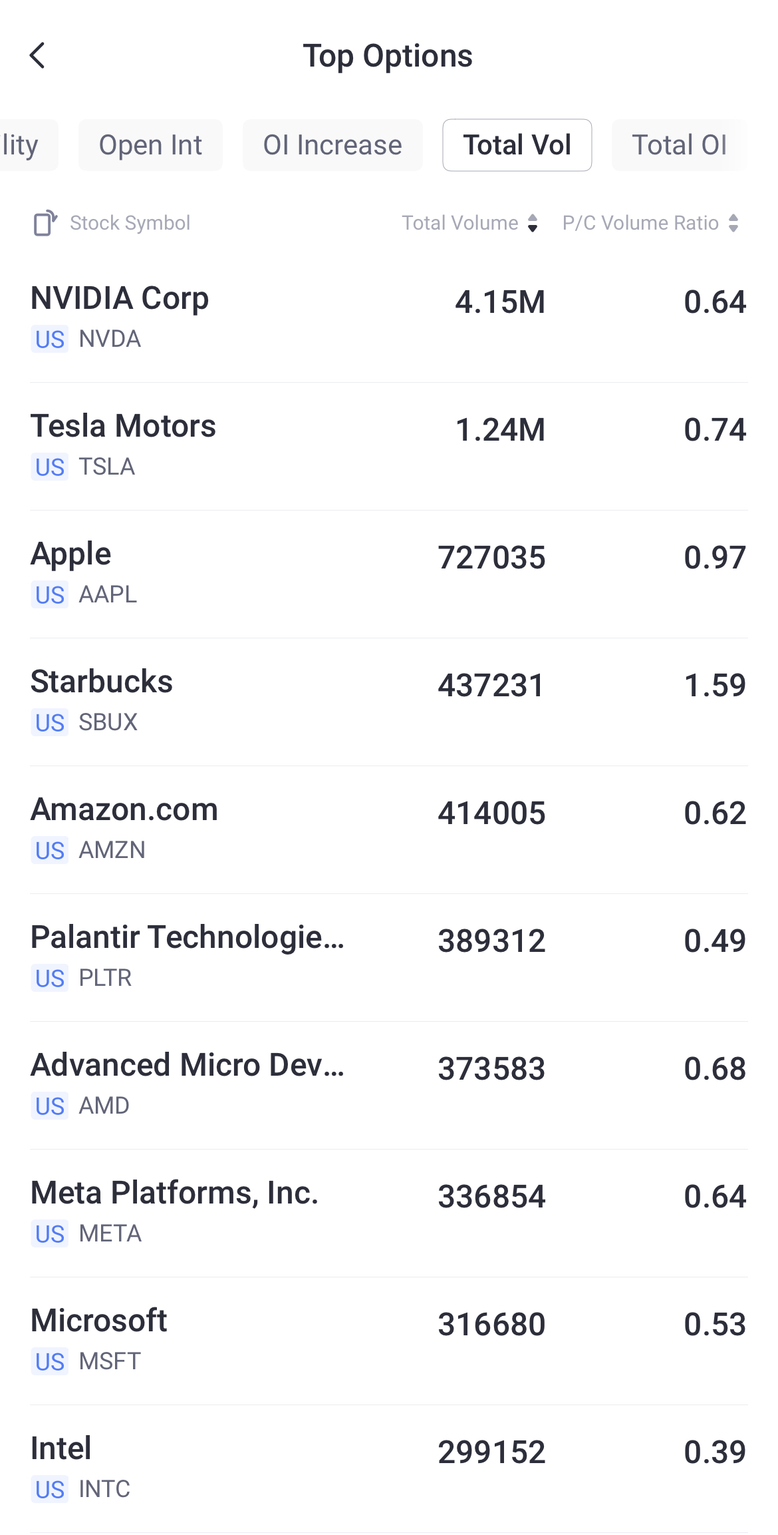Open Tesla Motors options details

tap(389, 445)
